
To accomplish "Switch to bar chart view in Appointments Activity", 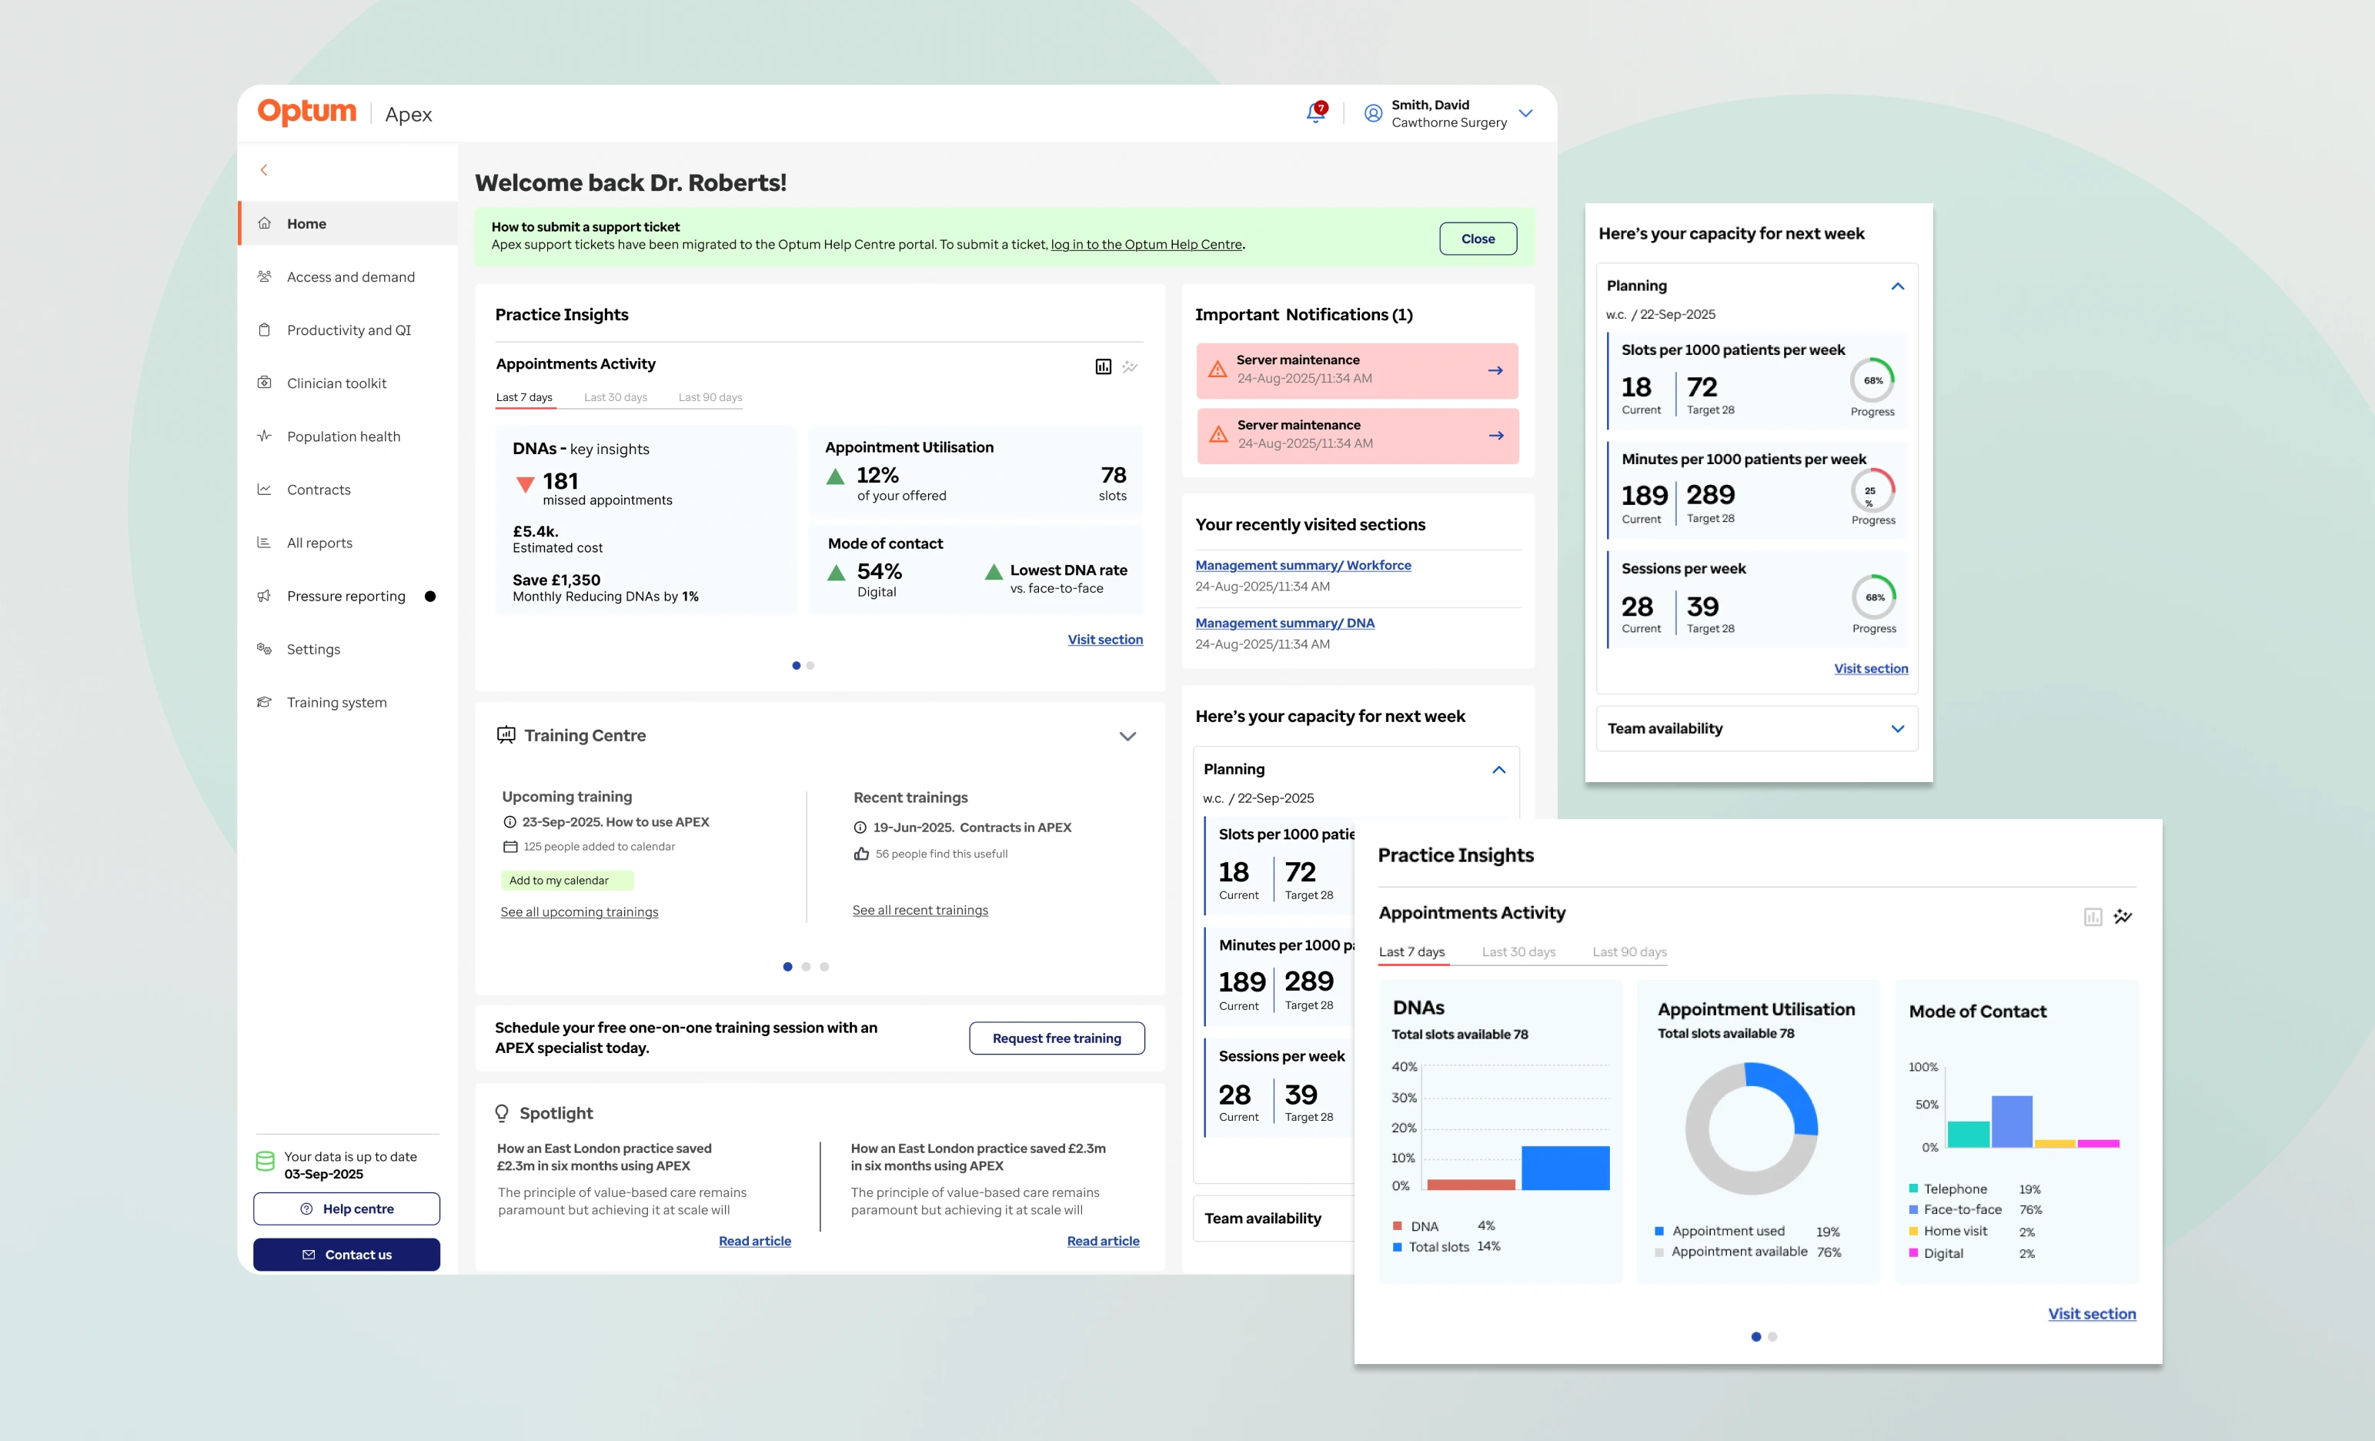I will click(1103, 366).
